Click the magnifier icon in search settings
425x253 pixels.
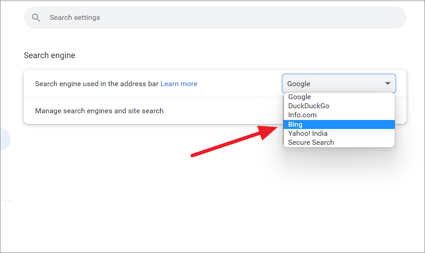(36, 18)
